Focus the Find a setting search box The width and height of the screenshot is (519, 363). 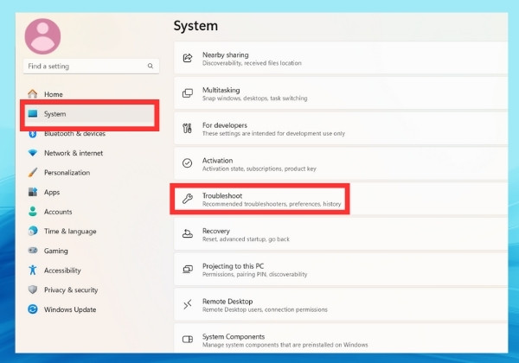click(x=91, y=67)
